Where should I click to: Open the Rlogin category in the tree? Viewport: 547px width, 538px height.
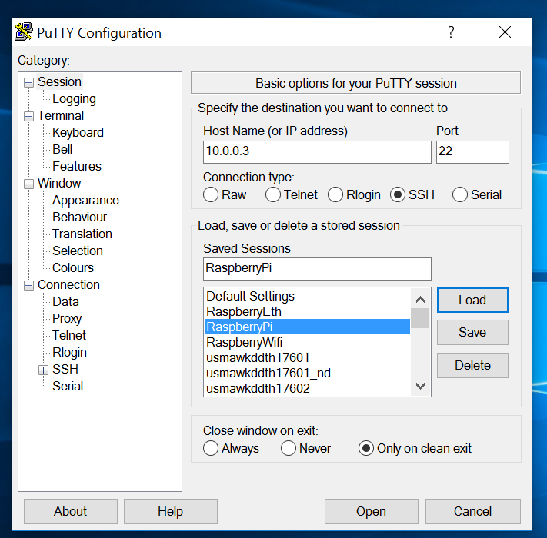coord(69,352)
